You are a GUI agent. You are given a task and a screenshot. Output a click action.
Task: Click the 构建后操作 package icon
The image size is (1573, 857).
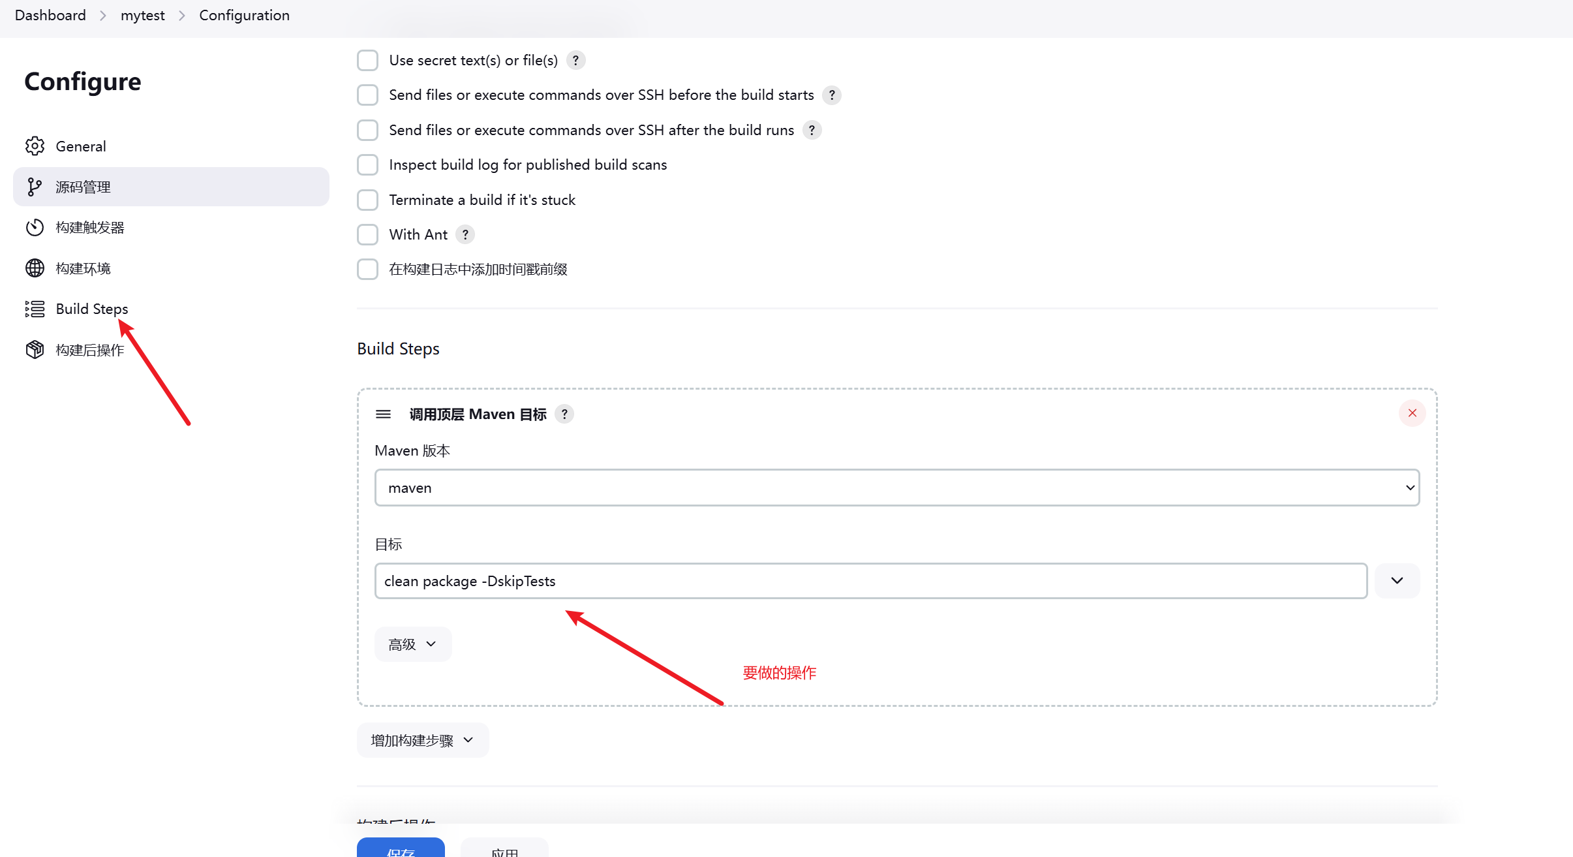[35, 350]
